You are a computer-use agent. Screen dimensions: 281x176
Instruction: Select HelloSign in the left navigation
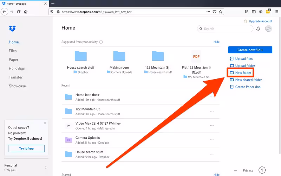point(17,68)
